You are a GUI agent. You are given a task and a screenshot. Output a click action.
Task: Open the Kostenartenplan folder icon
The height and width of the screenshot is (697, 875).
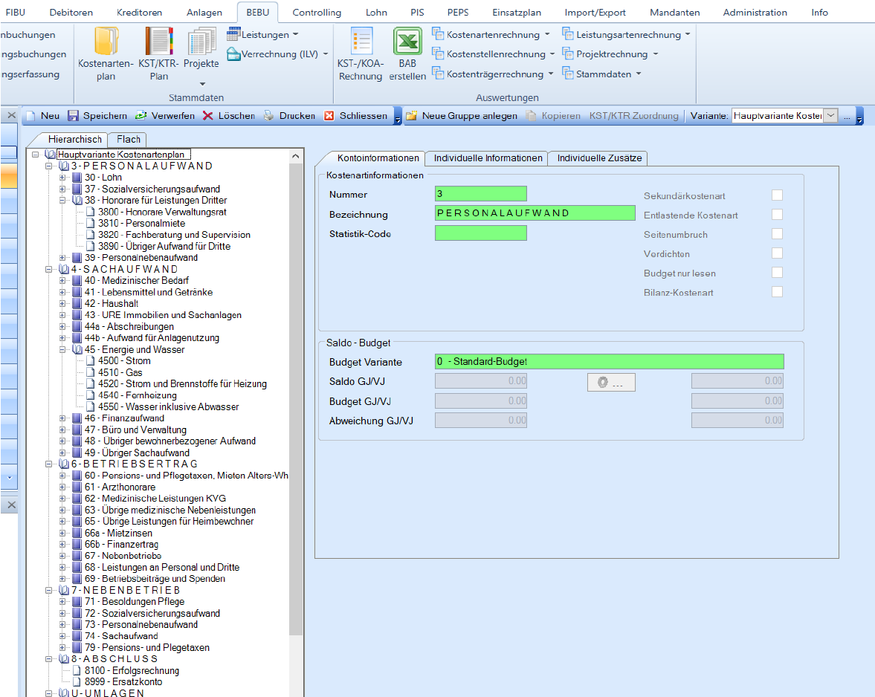click(x=106, y=42)
